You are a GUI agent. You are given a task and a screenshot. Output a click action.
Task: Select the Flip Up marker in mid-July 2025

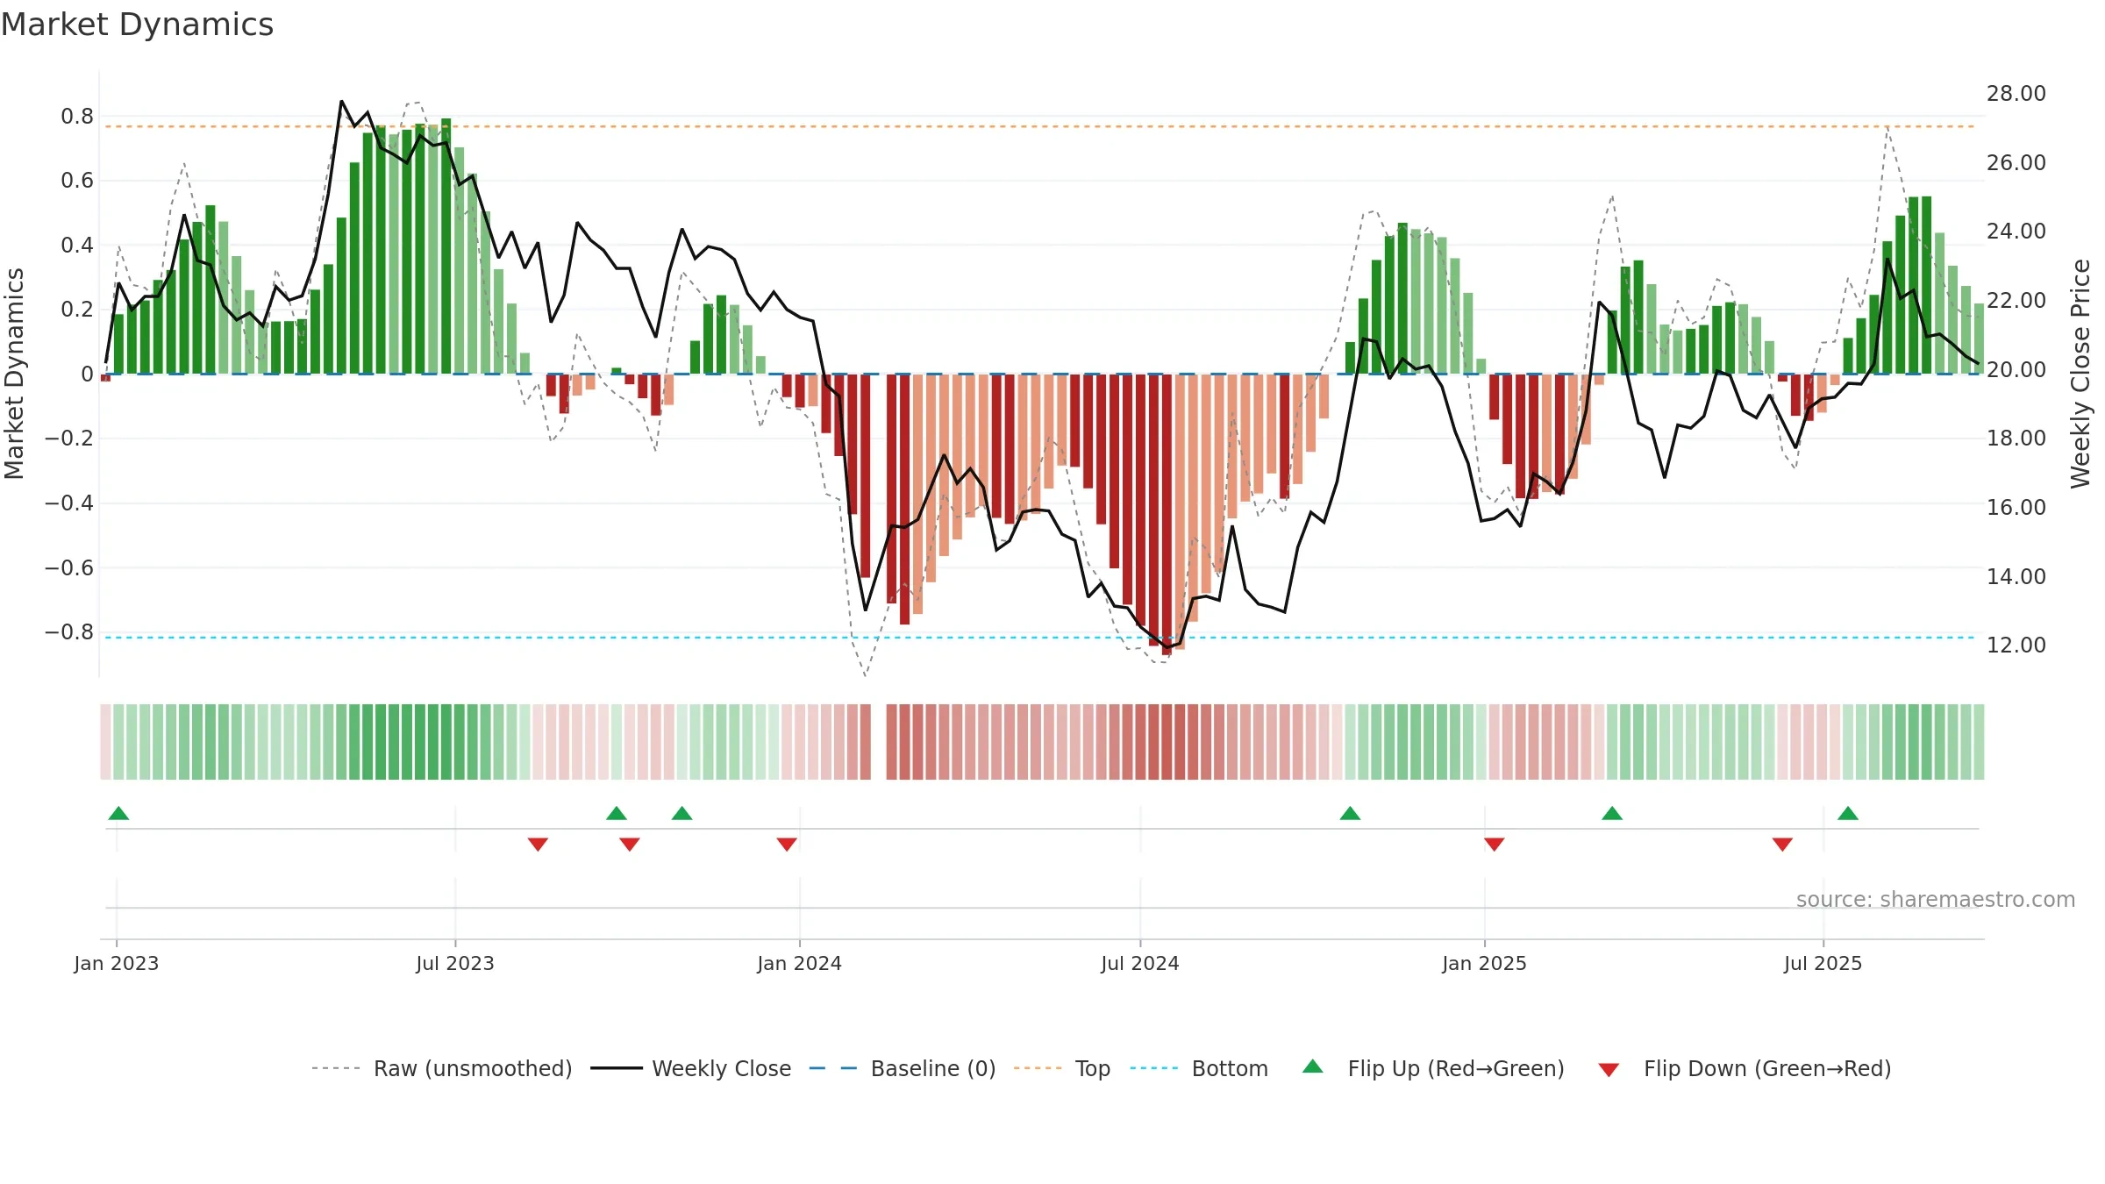point(1848,813)
